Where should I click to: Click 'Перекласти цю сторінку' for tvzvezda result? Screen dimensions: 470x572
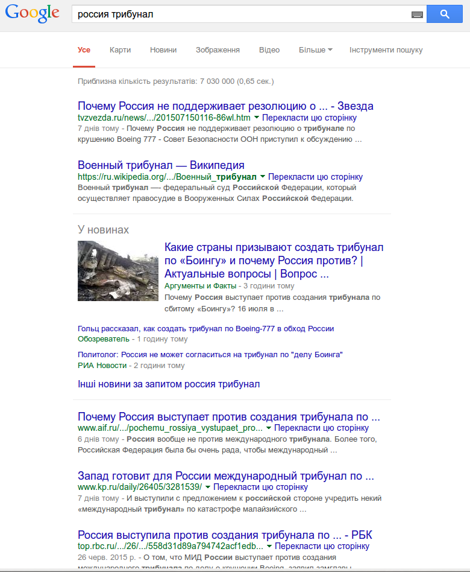click(x=309, y=118)
